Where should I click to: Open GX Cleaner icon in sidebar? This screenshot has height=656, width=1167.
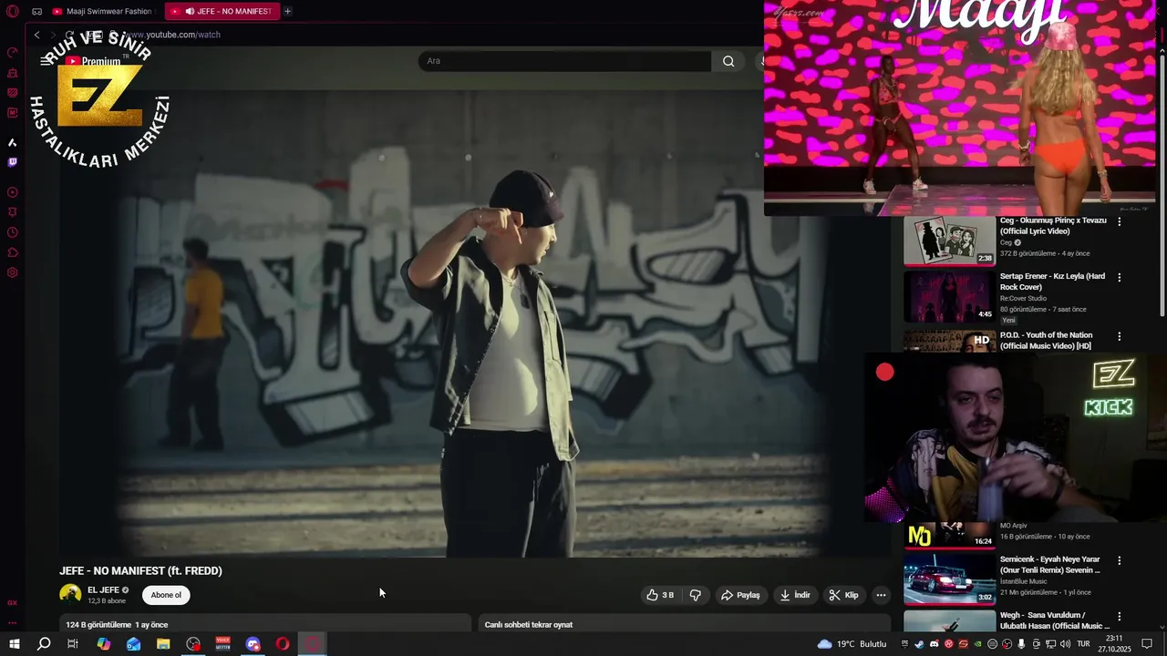13,72
